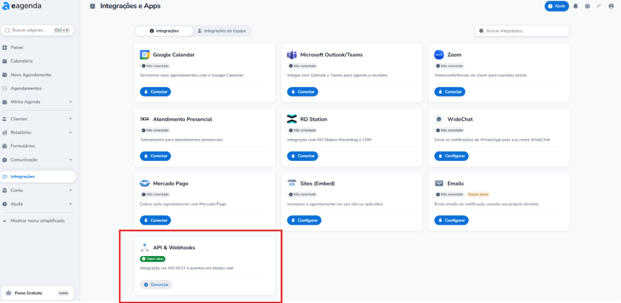Click Conectar for Atendimento Presencial
The image size is (621, 303).
point(155,156)
